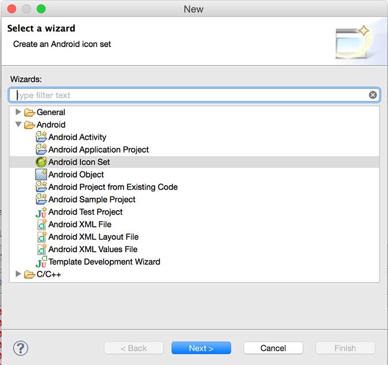Click the Android Project from Existing Code icon
Image resolution: width=388 pixels, height=365 pixels.
click(41, 187)
